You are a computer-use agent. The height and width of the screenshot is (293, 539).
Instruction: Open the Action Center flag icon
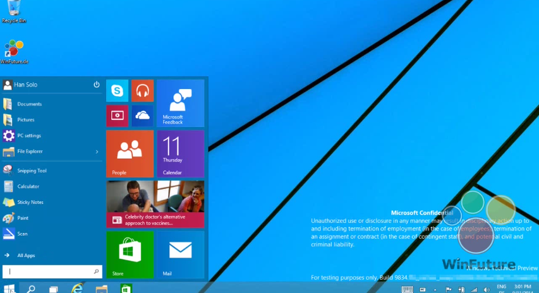click(x=448, y=290)
